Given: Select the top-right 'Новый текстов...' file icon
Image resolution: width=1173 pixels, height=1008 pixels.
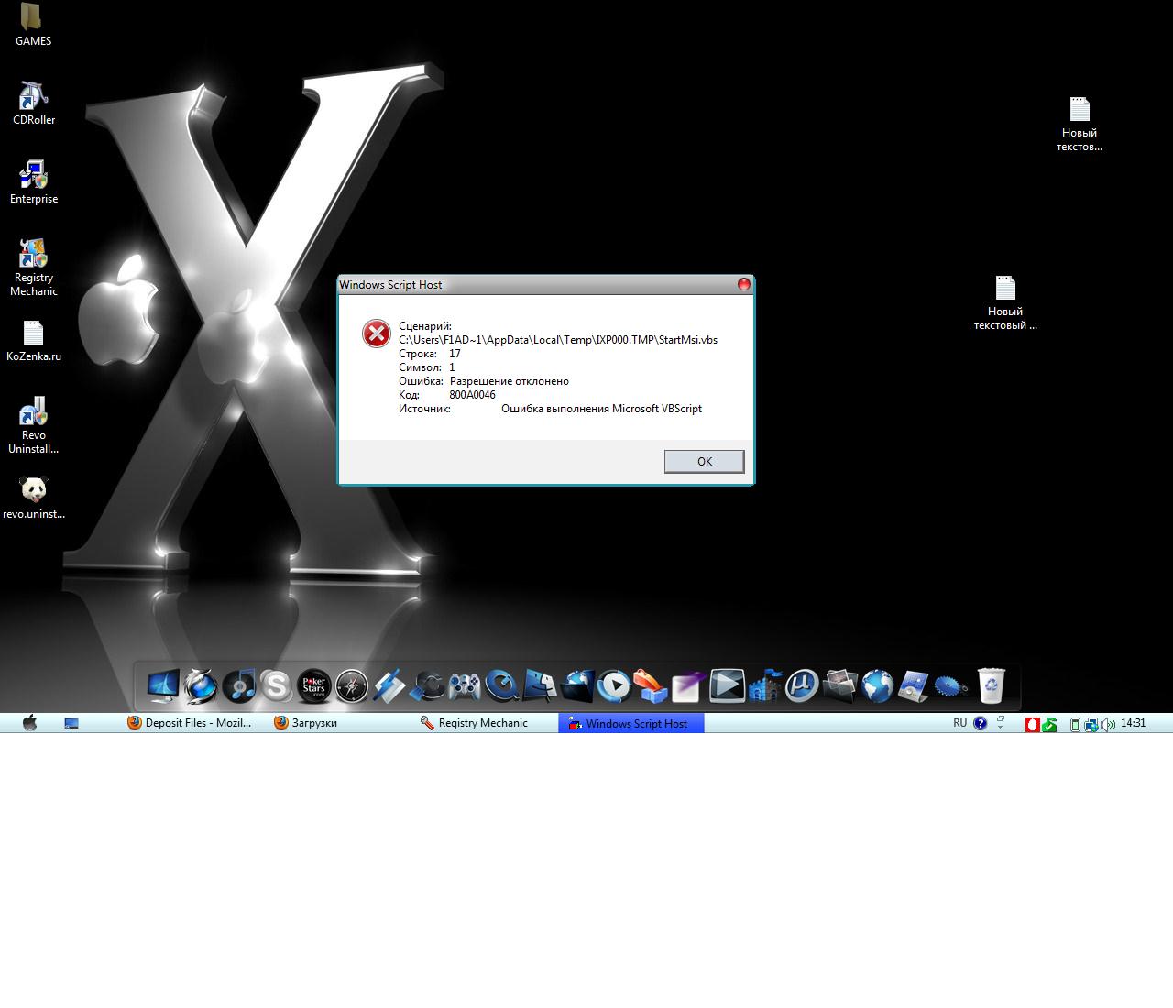Looking at the screenshot, I should [1079, 125].
